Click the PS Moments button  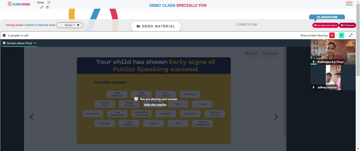tap(347, 25)
